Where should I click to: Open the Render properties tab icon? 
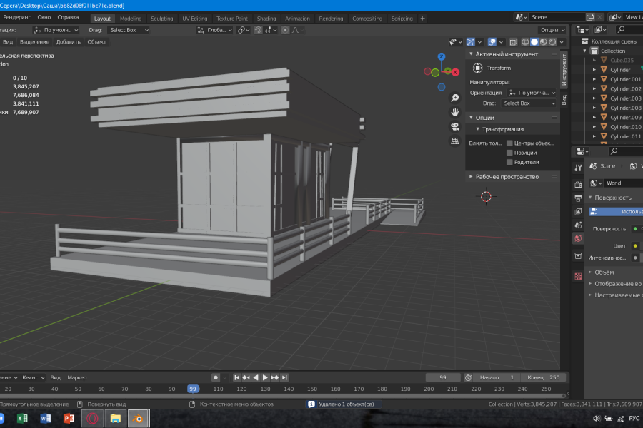pyautogui.click(x=578, y=184)
